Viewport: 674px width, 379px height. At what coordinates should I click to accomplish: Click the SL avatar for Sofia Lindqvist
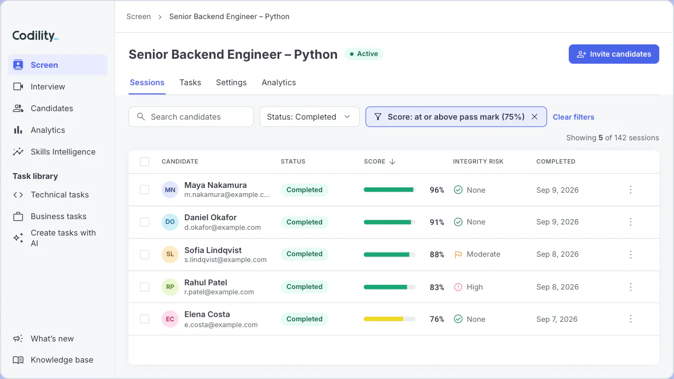(170, 254)
